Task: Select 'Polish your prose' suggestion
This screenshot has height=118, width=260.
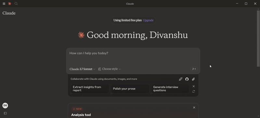Action: [x=130, y=89]
